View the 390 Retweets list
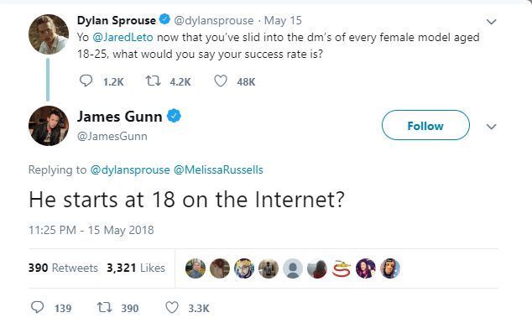The width and height of the screenshot is (532, 323). pyautogui.click(x=63, y=268)
